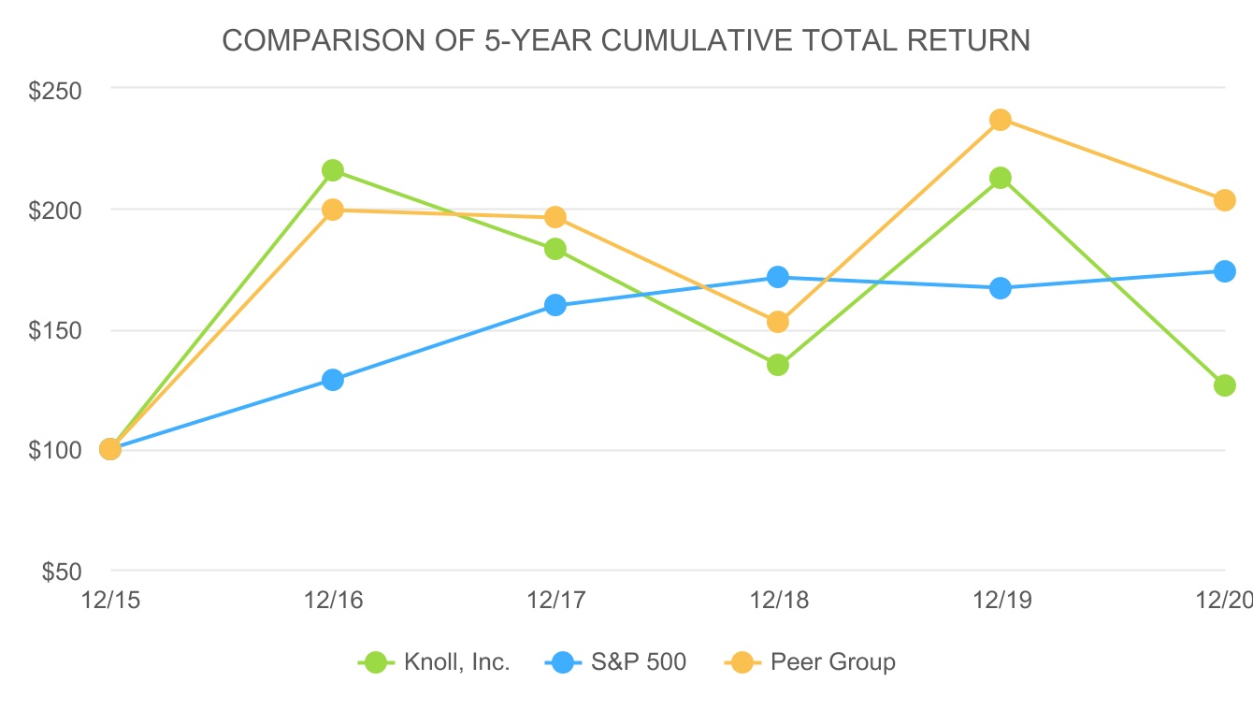The width and height of the screenshot is (1253, 711).
Task: Select Knoll green data point at 12/16
Action: point(333,170)
